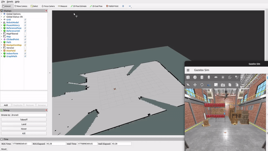Choose the Publish Point tool
The image size is (268, 151).
[x=112, y=6]
